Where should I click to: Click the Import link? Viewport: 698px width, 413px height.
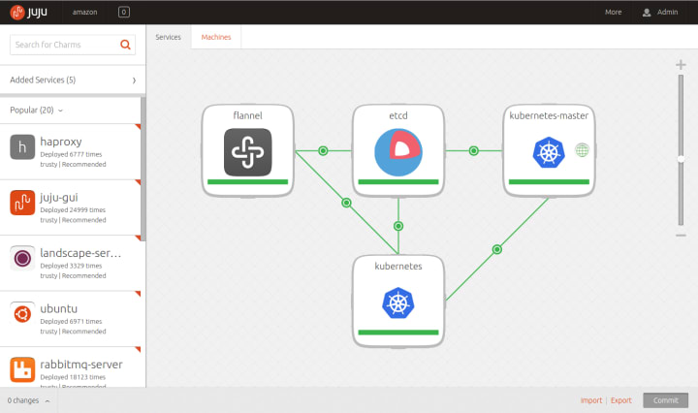[x=591, y=400]
